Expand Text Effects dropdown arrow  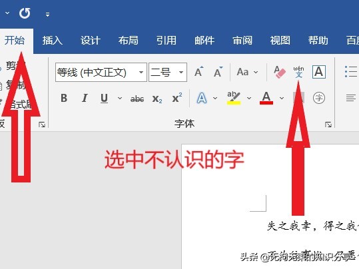[x=215, y=99]
